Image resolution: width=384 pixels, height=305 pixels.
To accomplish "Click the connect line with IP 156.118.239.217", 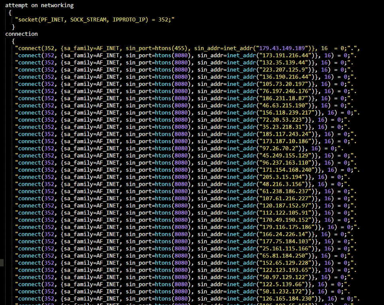I will tap(187, 113).
